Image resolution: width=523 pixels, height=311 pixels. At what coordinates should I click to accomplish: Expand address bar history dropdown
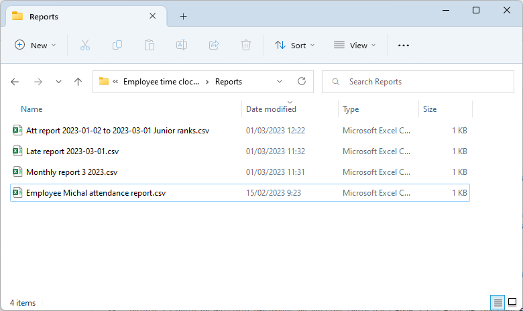coord(280,81)
